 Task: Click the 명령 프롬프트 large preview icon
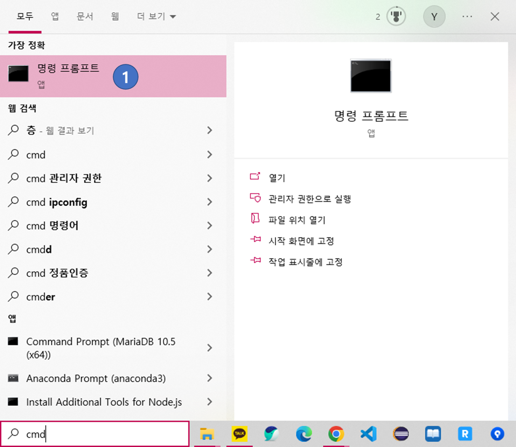point(371,76)
